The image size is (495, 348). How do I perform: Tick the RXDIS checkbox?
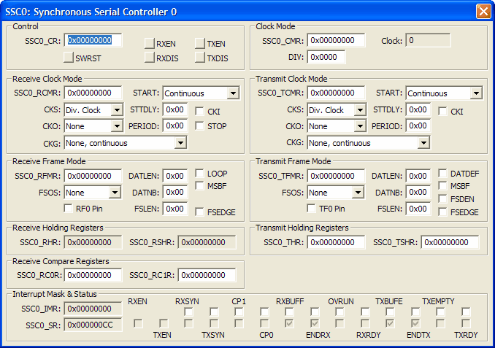(150, 58)
